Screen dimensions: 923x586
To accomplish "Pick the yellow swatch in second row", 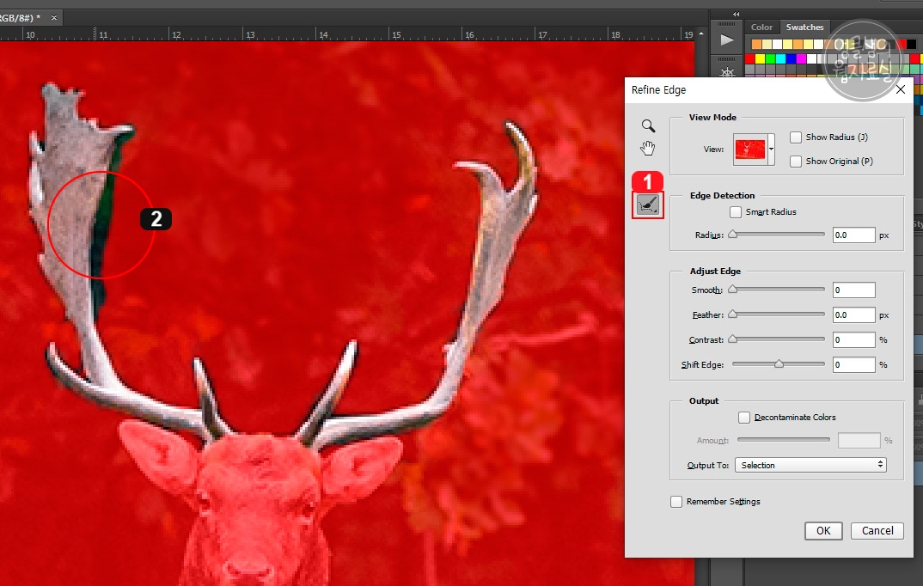I will pos(760,58).
